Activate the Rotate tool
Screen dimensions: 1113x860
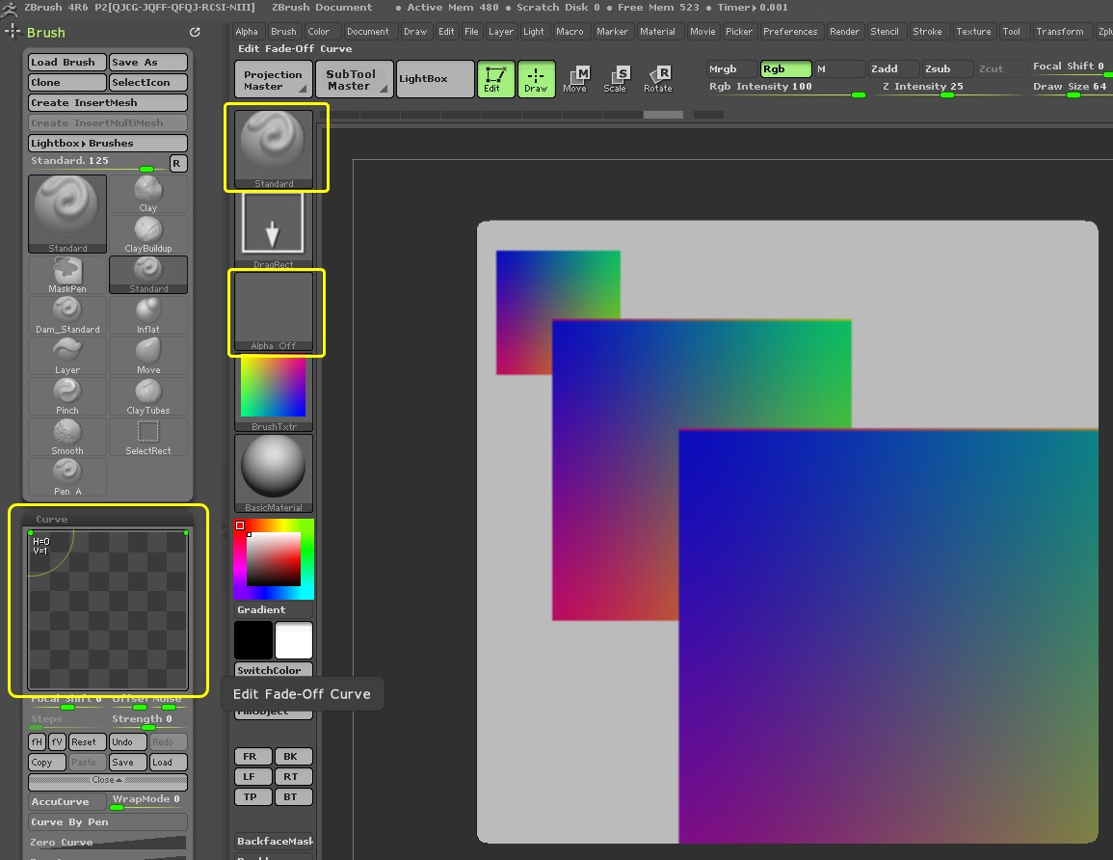[657, 79]
